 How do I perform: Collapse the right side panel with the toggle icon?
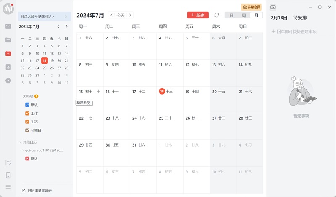point(273,7)
